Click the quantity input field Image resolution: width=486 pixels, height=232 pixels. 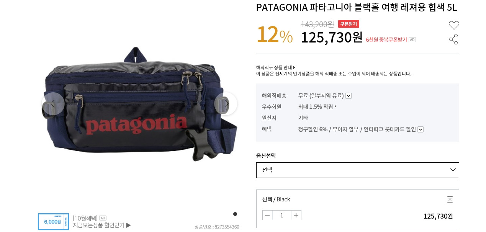tap(282, 215)
